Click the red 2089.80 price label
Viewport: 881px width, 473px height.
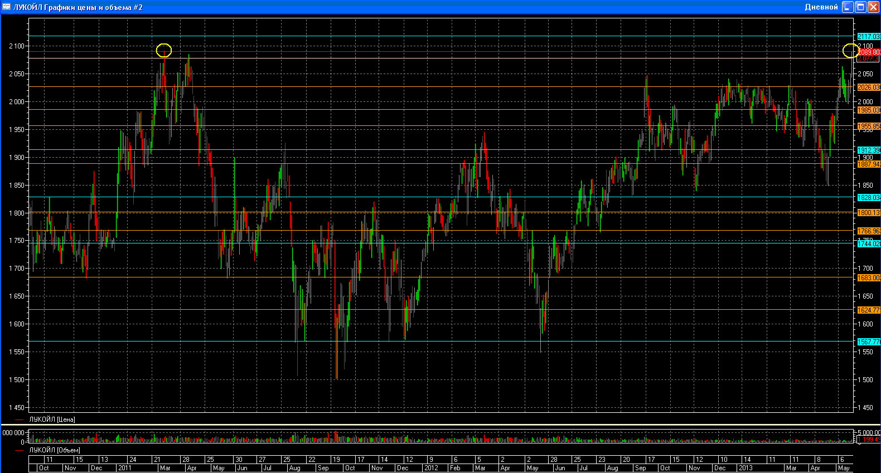click(x=868, y=52)
